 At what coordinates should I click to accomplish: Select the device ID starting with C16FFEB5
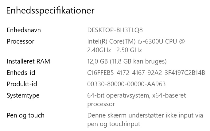click(x=146, y=73)
